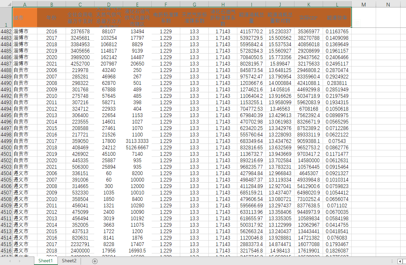Select column L header
The image size is (406, 265).
pos(337,4)
